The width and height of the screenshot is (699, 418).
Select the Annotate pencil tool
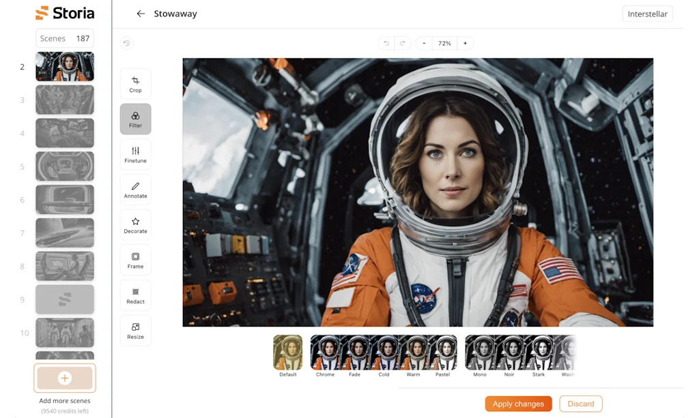pos(135,190)
